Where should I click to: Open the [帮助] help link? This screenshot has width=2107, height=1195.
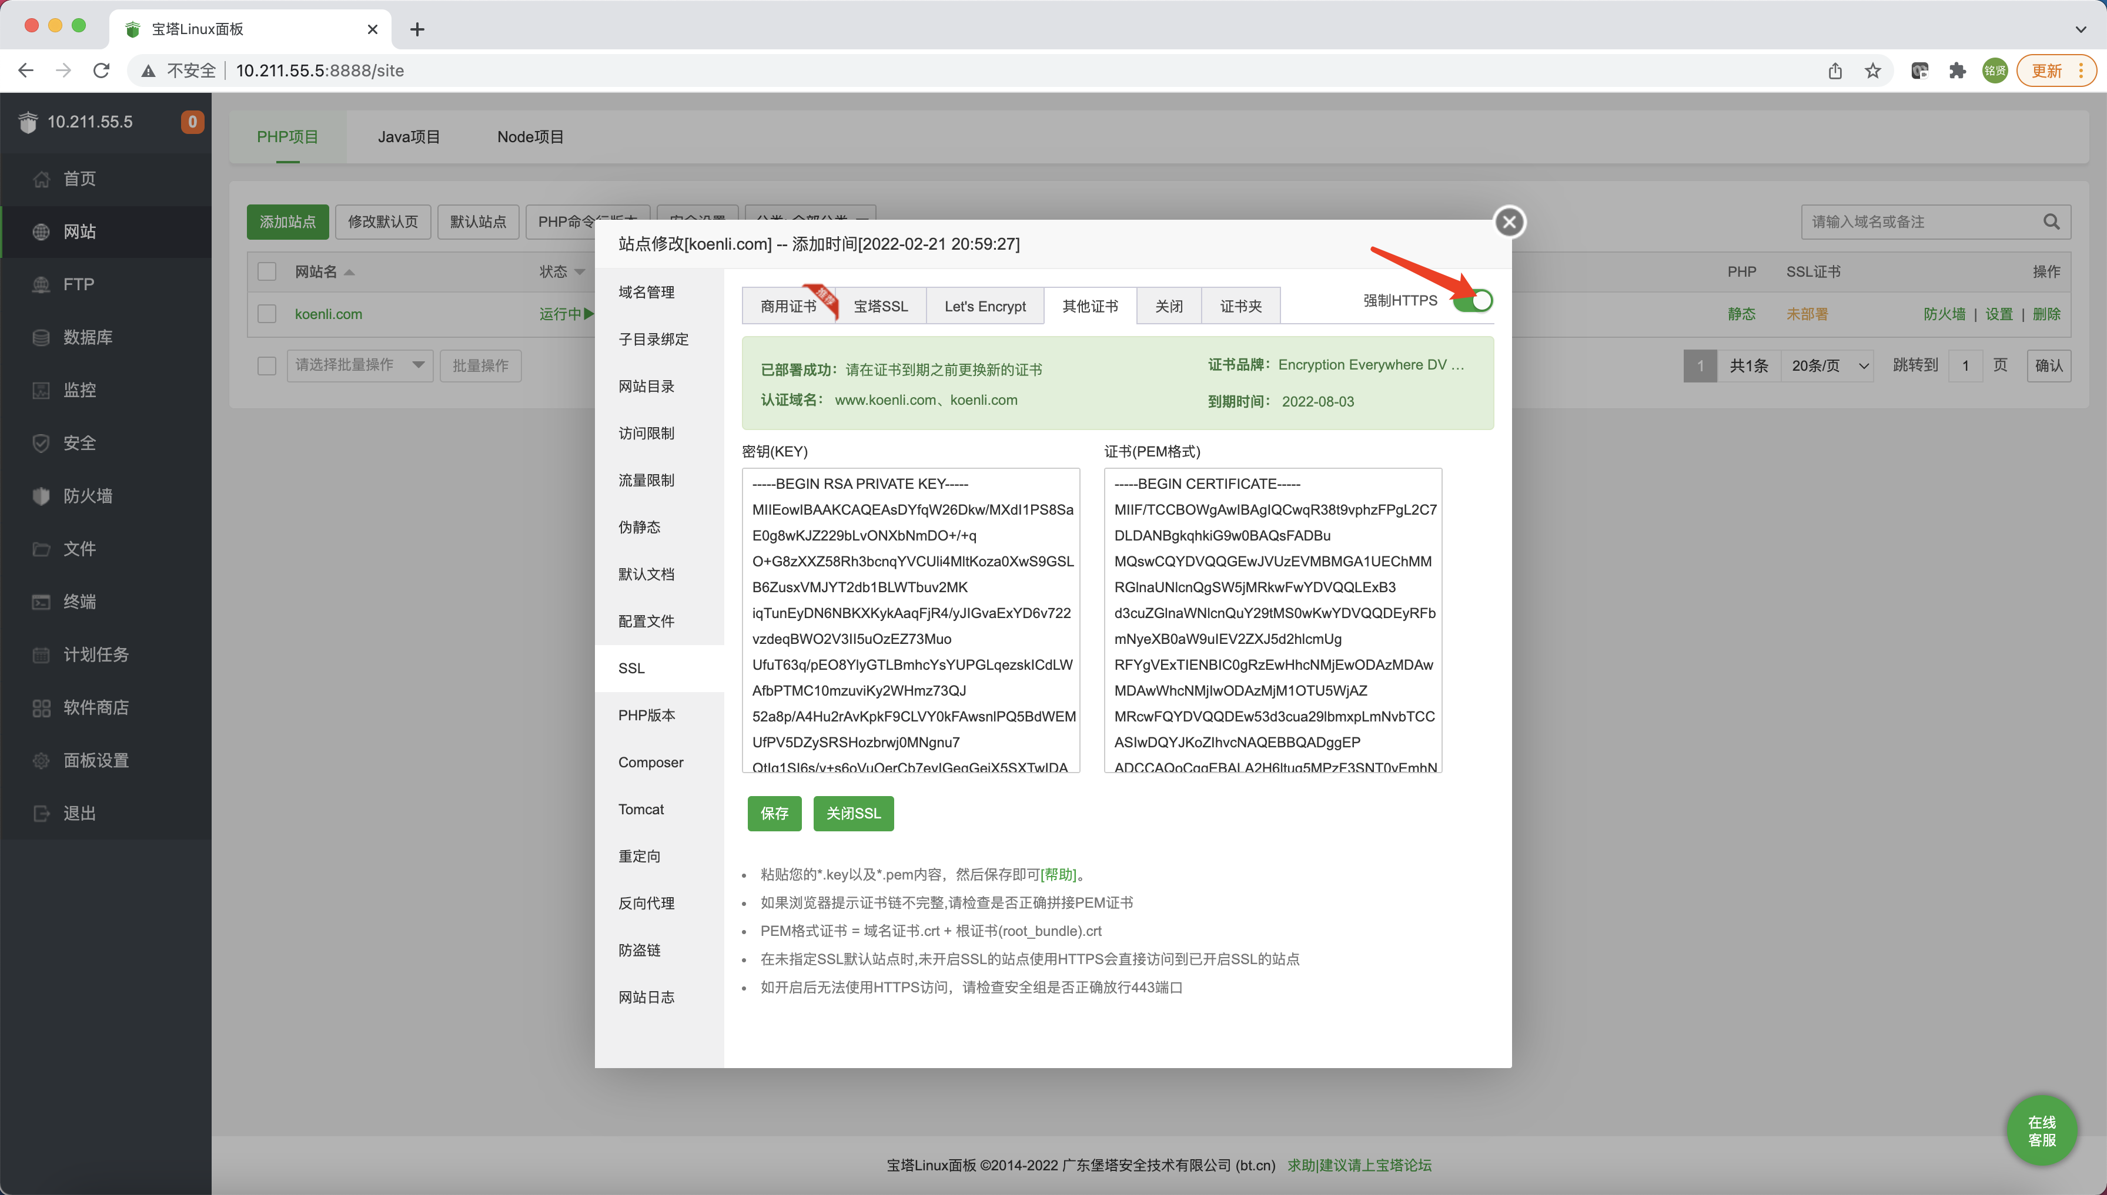pyautogui.click(x=1058, y=874)
